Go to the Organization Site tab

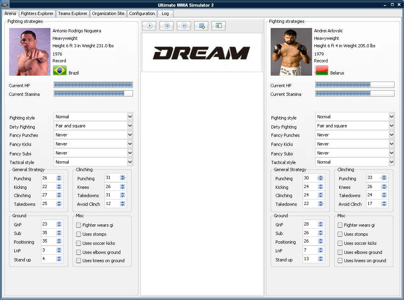click(108, 13)
